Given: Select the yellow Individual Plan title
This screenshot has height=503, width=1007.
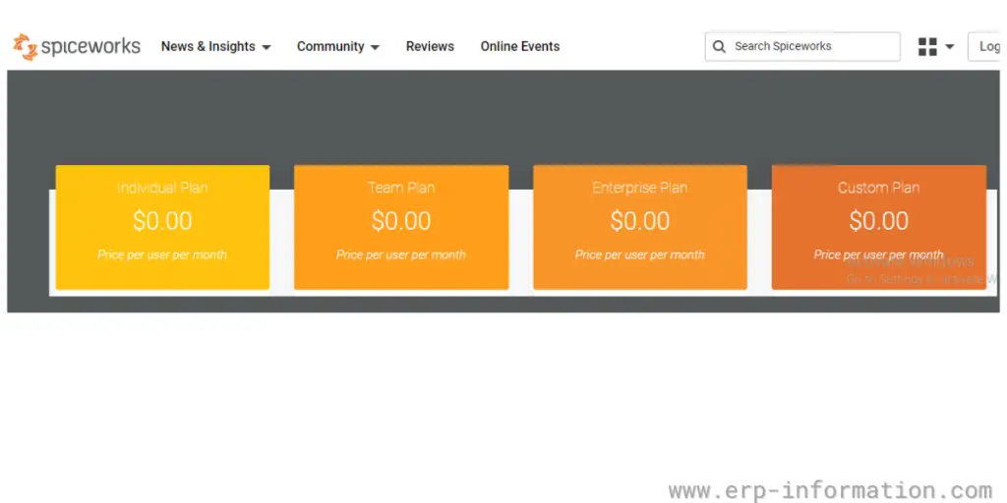Looking at the screenshot, I should coord(162,188).
